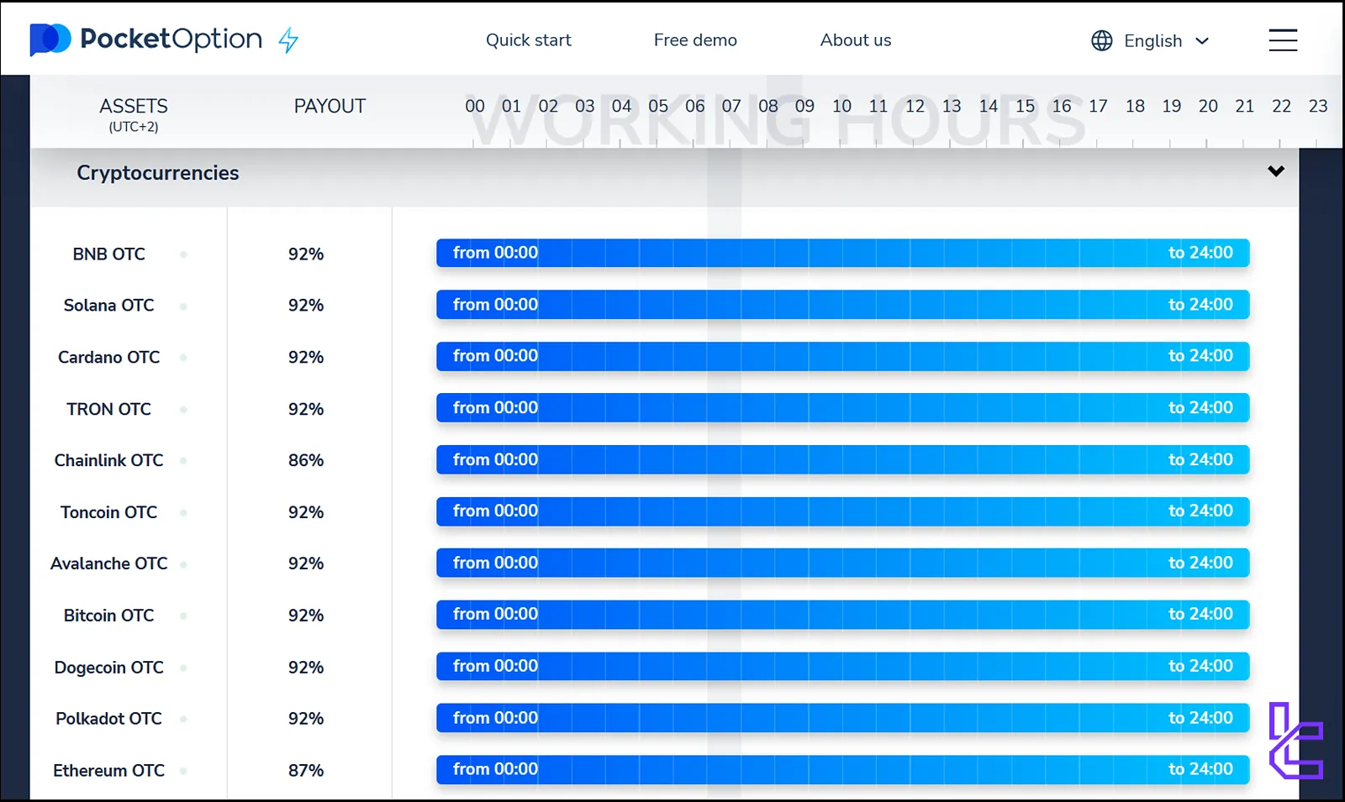Click Ethereum OTC 87% payout value

pyautogui.click(x=306, y=771)
